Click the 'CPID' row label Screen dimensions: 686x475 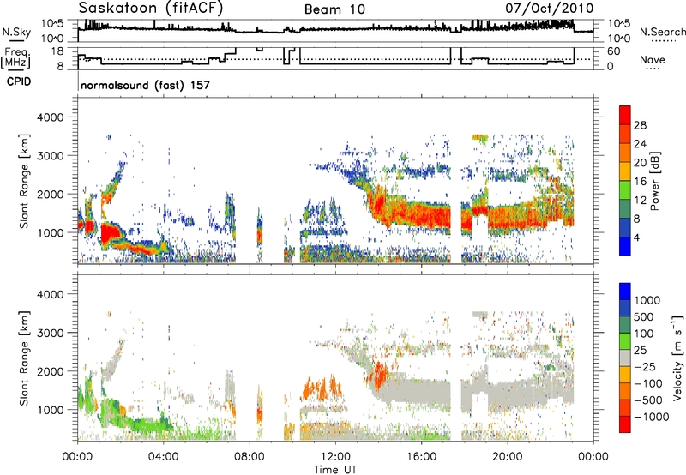19,81
